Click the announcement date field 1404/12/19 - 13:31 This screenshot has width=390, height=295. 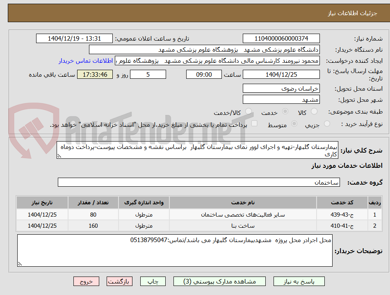74,39
